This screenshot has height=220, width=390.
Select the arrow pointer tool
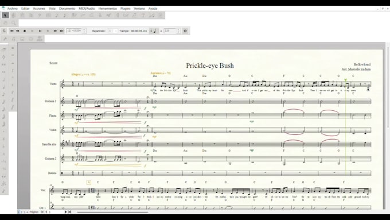(5, 16)
